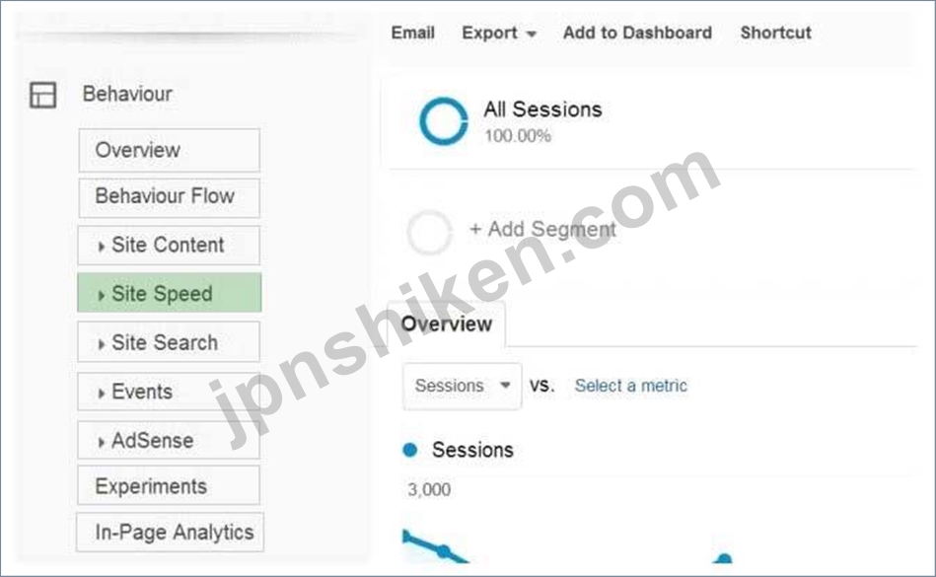Open the Experiments report

[x=169, y=485]
